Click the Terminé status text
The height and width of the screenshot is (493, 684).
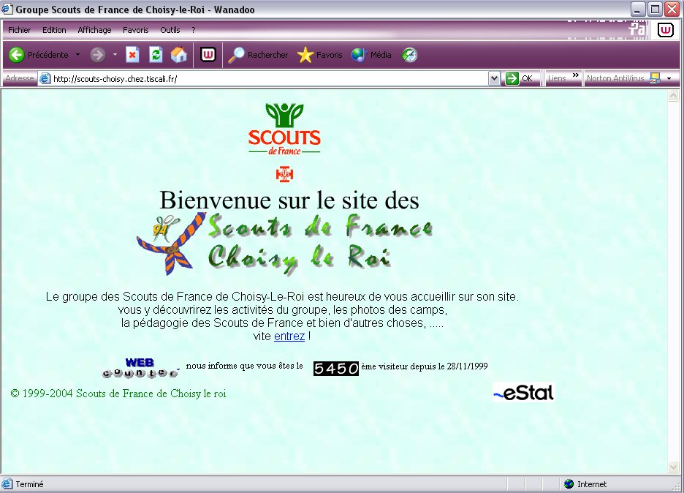point(30,484)
